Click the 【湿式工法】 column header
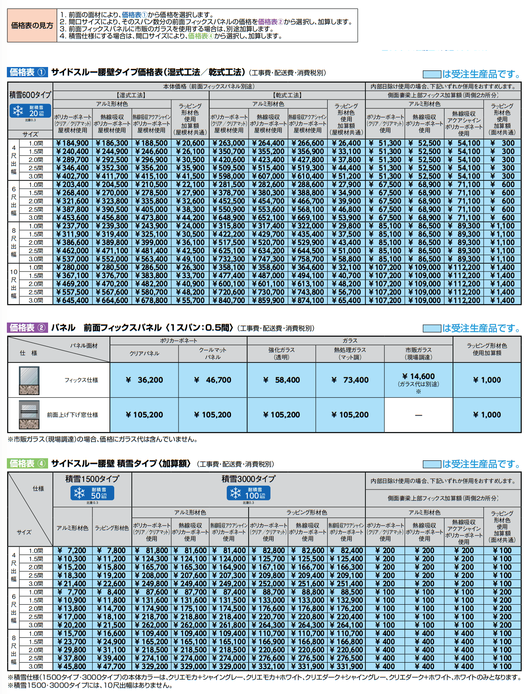This screenshot has width=529, height=694. coord(131,95)
